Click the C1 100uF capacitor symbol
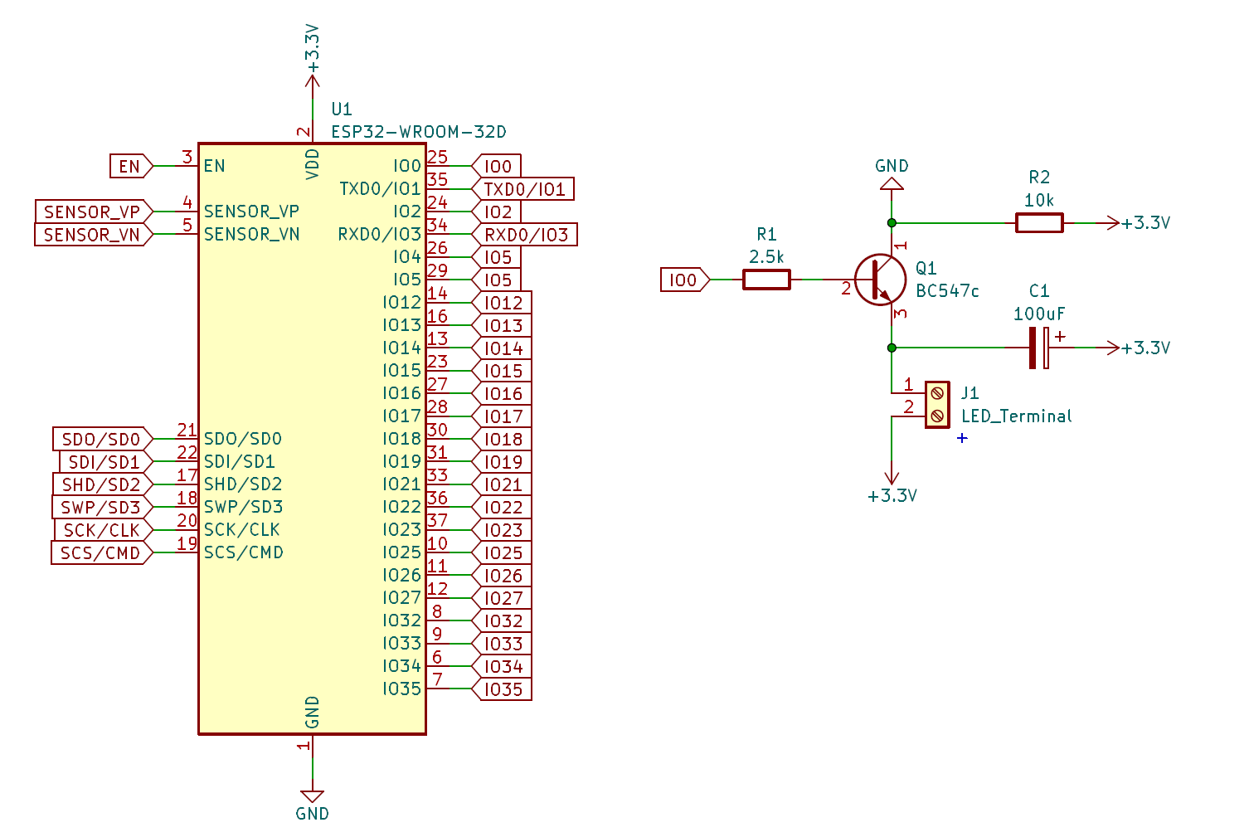1249x837 pixels. coord(1039,348)
